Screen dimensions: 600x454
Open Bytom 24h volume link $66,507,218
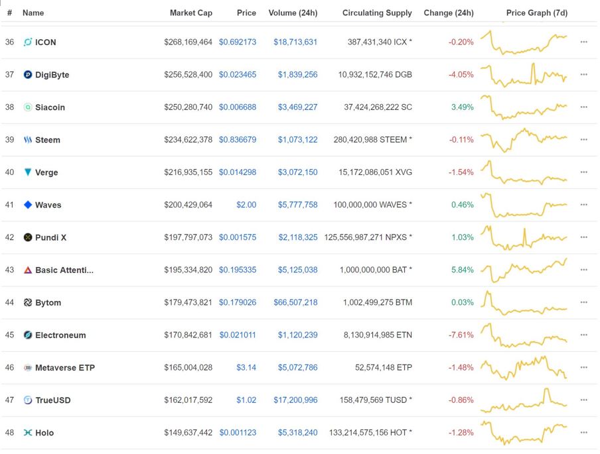tap(295, 302)
